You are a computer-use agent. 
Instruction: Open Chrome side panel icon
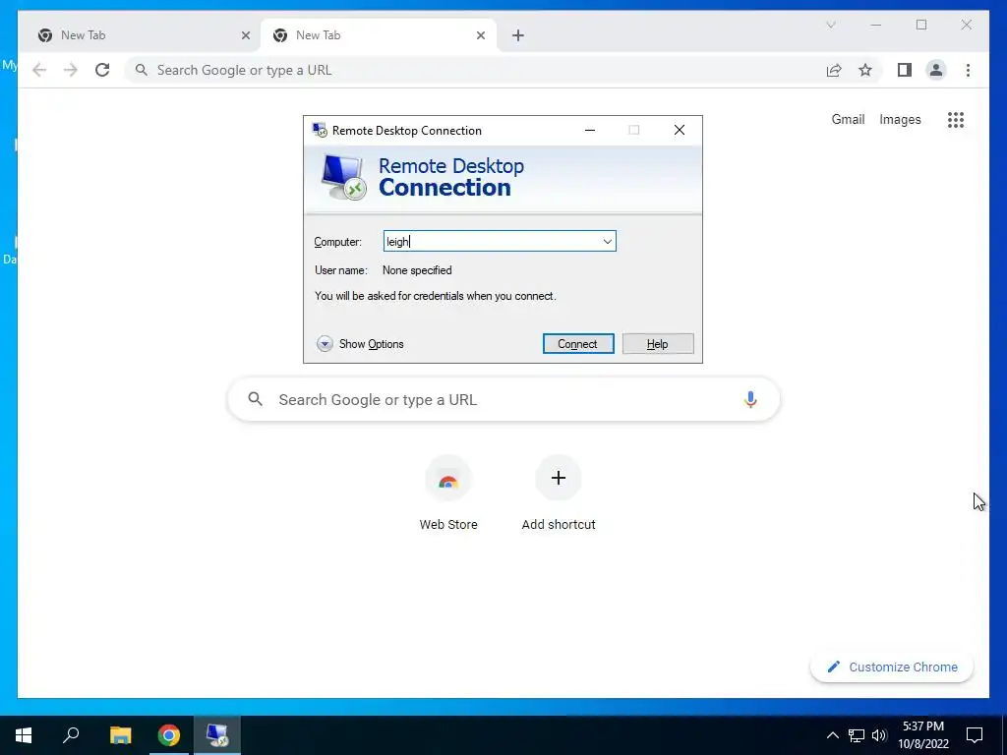pos(905,70)
